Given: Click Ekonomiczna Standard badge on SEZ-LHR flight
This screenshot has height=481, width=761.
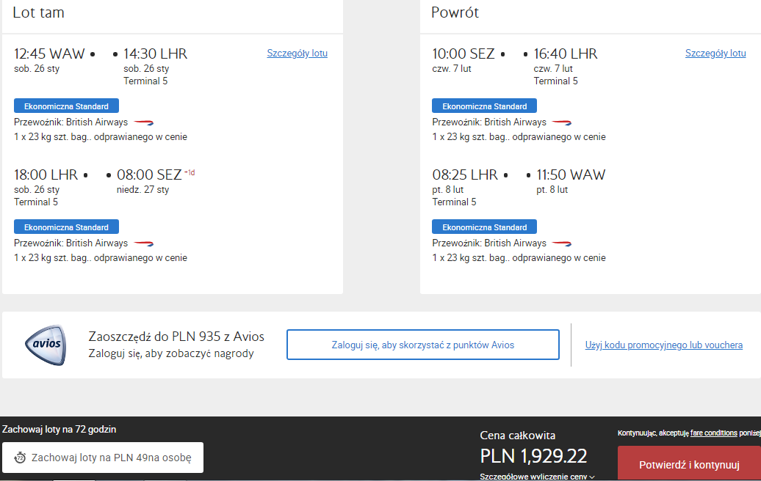Looking at the screenshot, I should (x=484, y=106).
